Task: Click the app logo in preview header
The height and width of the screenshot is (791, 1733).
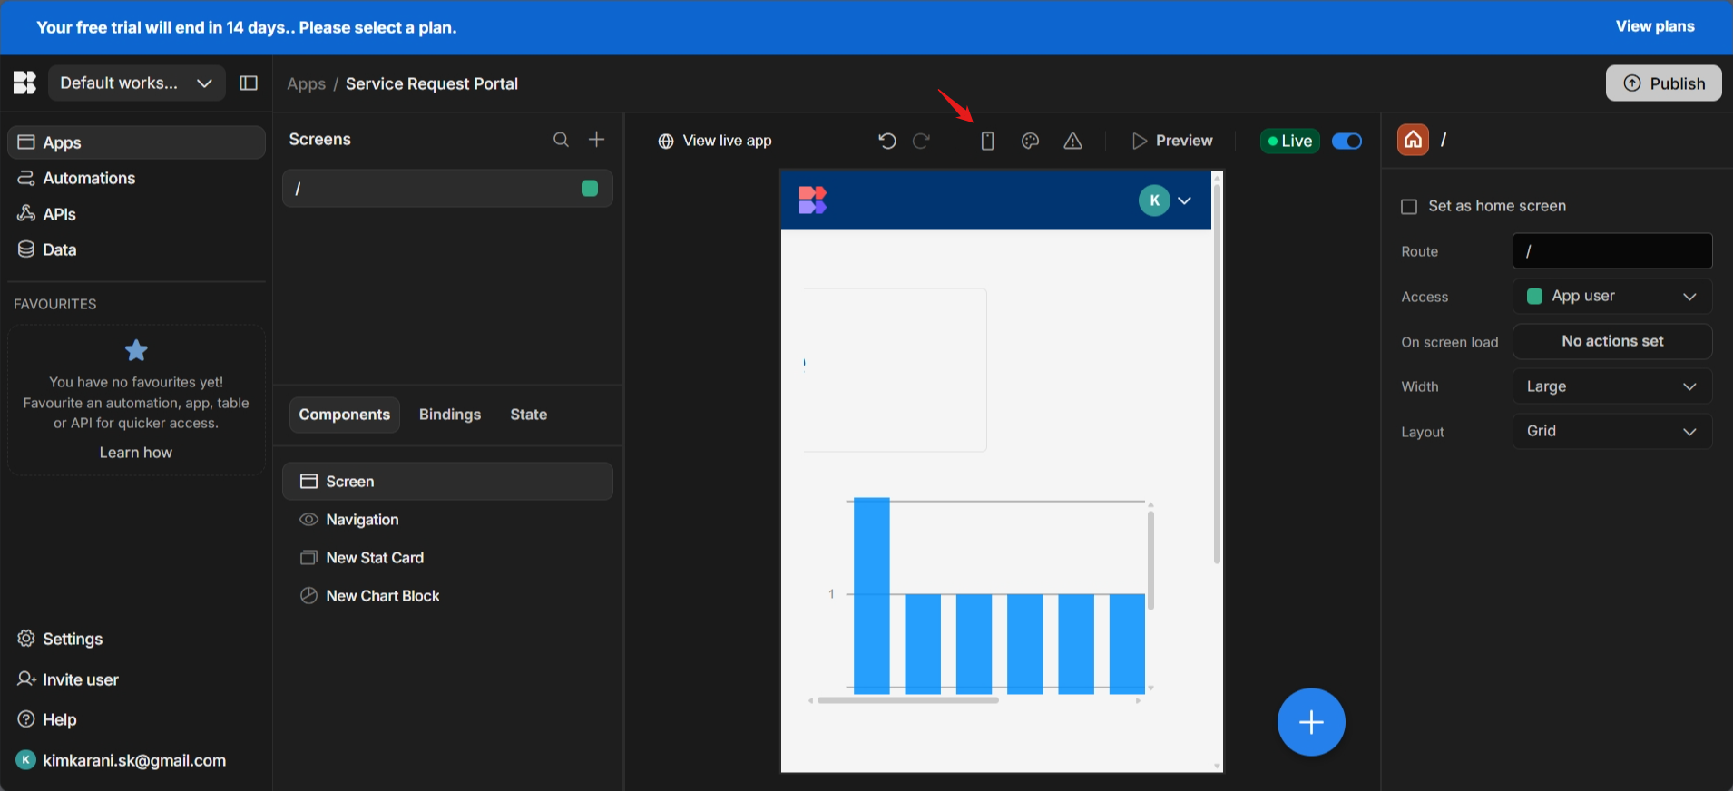Action: coord(812,200)
